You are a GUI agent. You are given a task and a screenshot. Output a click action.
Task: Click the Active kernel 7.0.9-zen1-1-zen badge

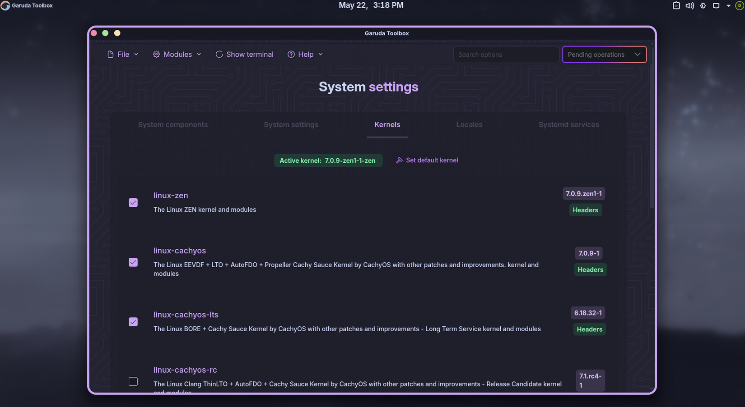[328, 160]
